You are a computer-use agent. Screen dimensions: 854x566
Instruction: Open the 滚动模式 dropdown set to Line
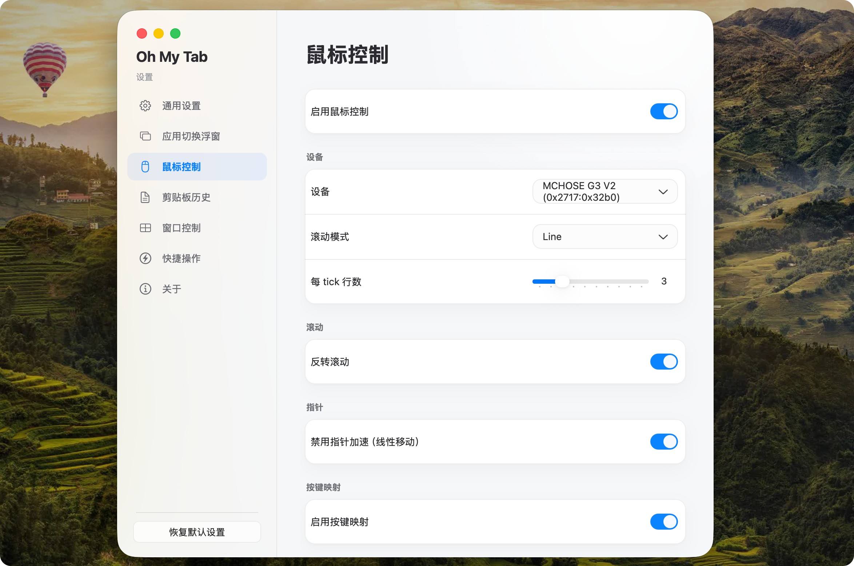tap(605, 237)
